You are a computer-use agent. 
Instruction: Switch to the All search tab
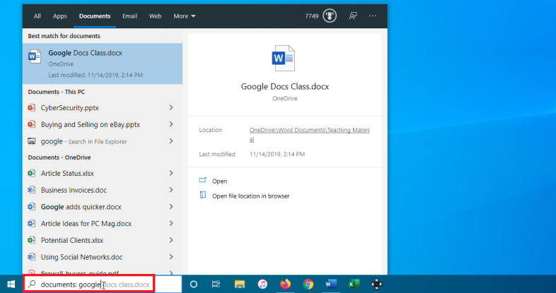pyautogui.click(x=37, y=16)
